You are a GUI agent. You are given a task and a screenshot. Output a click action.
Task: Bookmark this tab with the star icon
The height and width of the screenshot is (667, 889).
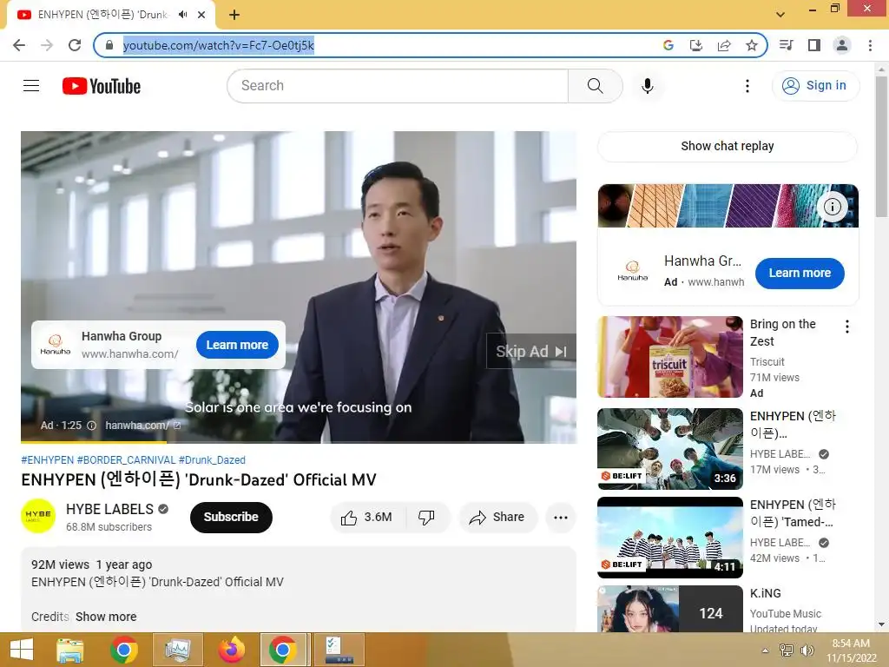(752, 45)
